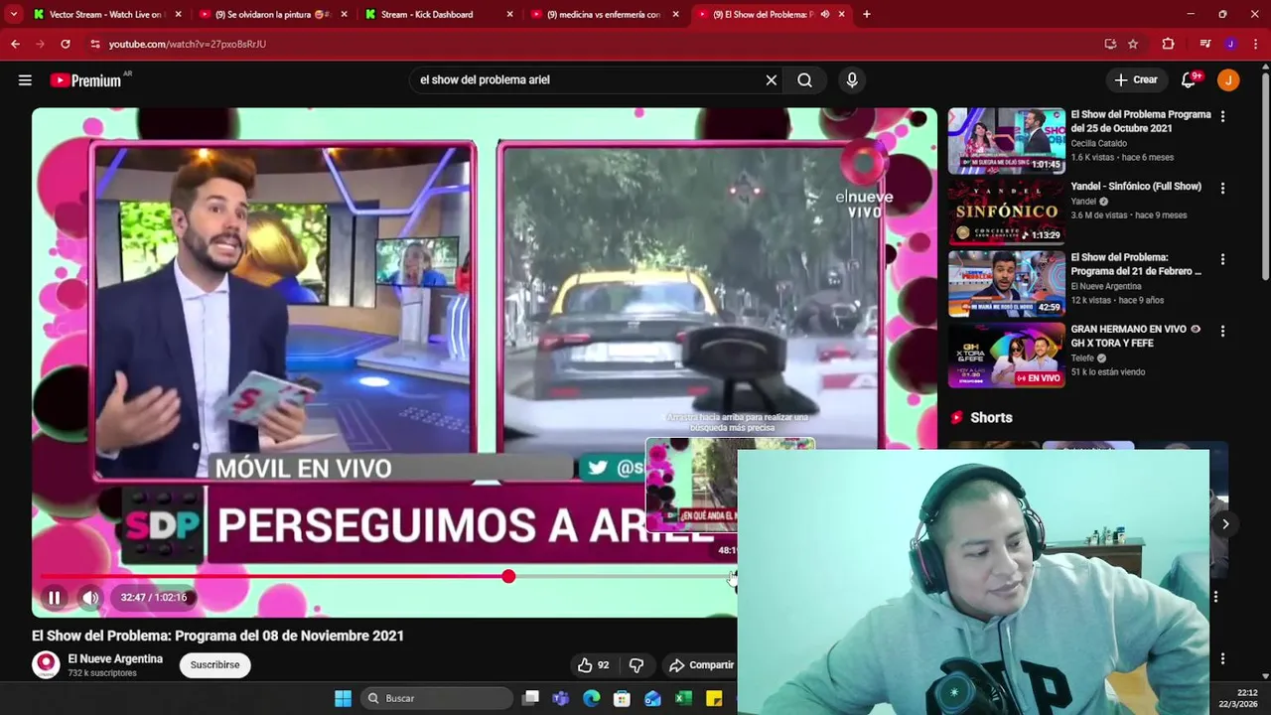Open options for Yandel Sinfónico video

point(1222,188)
